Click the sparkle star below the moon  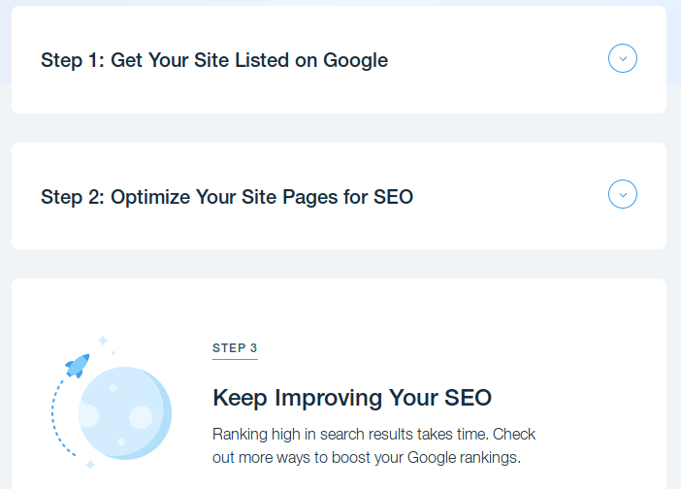point(90,465)
